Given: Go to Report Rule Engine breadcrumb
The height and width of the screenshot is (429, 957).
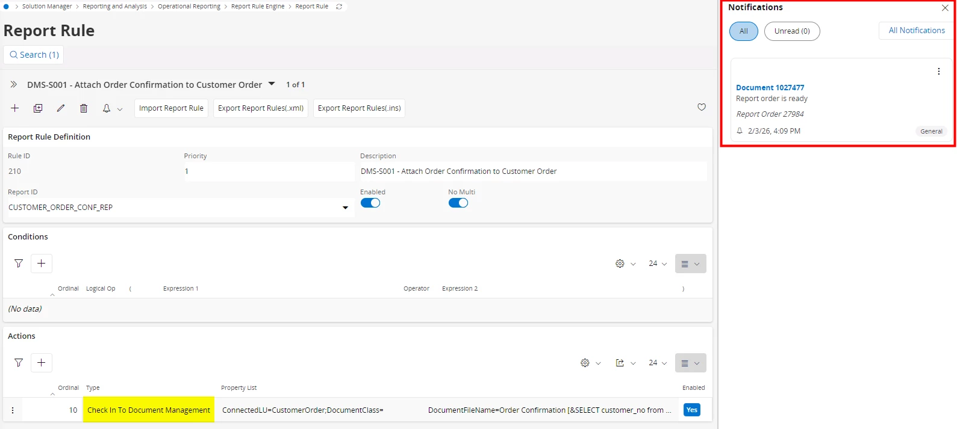Looking at the screenshot, I should [258, 7].
